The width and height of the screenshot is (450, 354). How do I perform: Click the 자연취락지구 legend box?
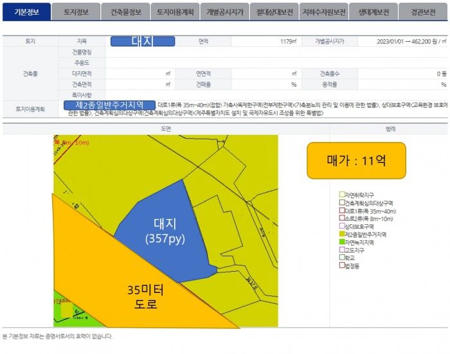(x=342, y=195)
